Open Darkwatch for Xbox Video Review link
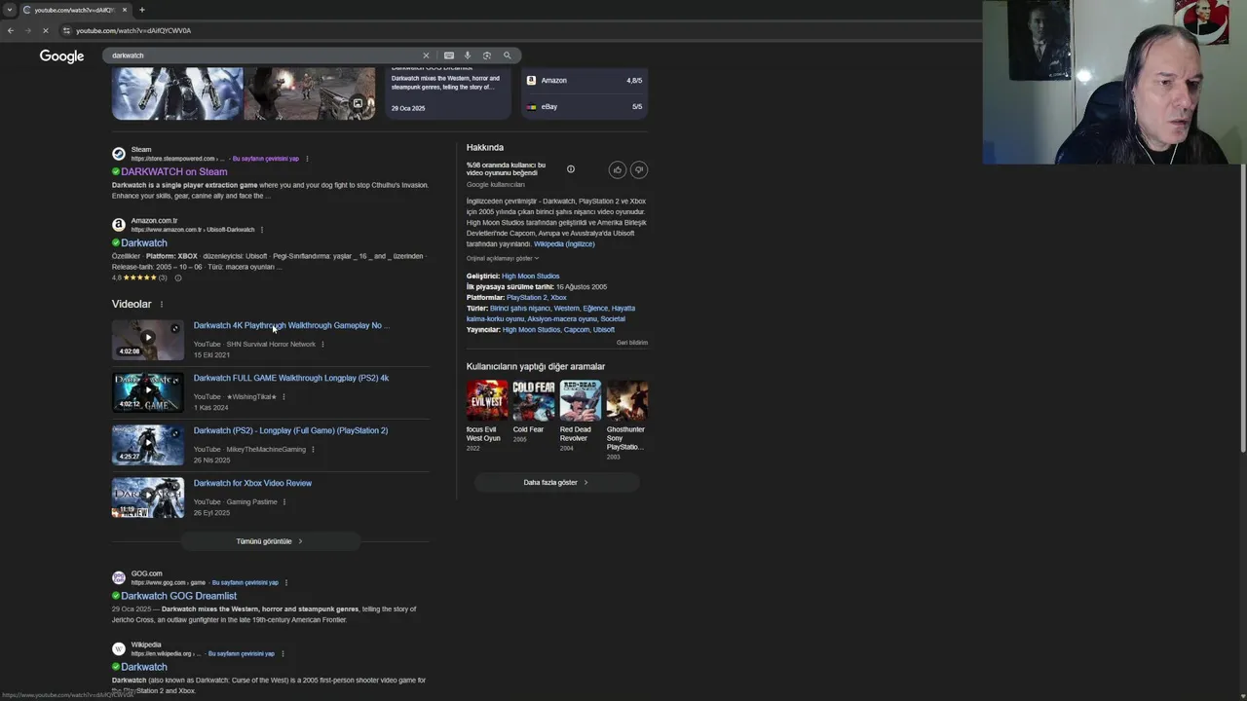 coord(252,483)
